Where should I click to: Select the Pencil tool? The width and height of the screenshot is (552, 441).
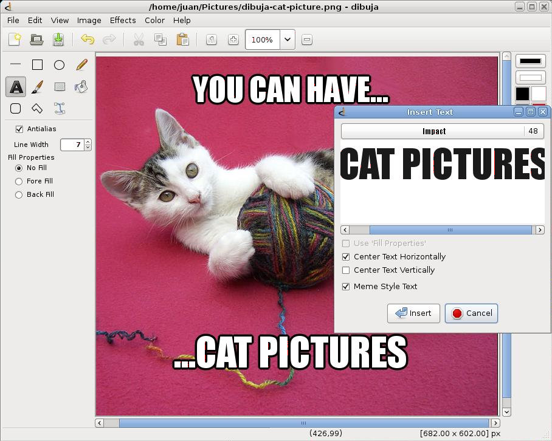[x=81, y=65]
